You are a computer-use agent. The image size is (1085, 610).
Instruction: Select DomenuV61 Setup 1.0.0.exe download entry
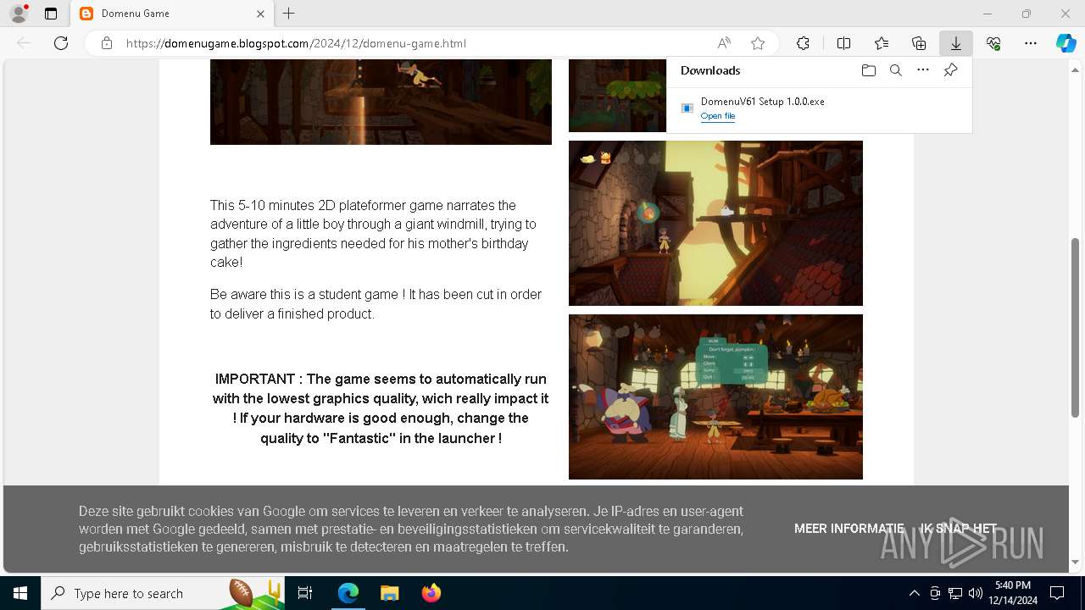pos(819,108)
